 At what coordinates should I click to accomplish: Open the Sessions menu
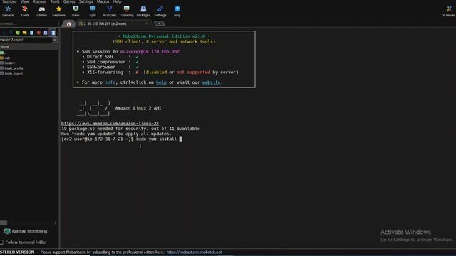(9, 1)
